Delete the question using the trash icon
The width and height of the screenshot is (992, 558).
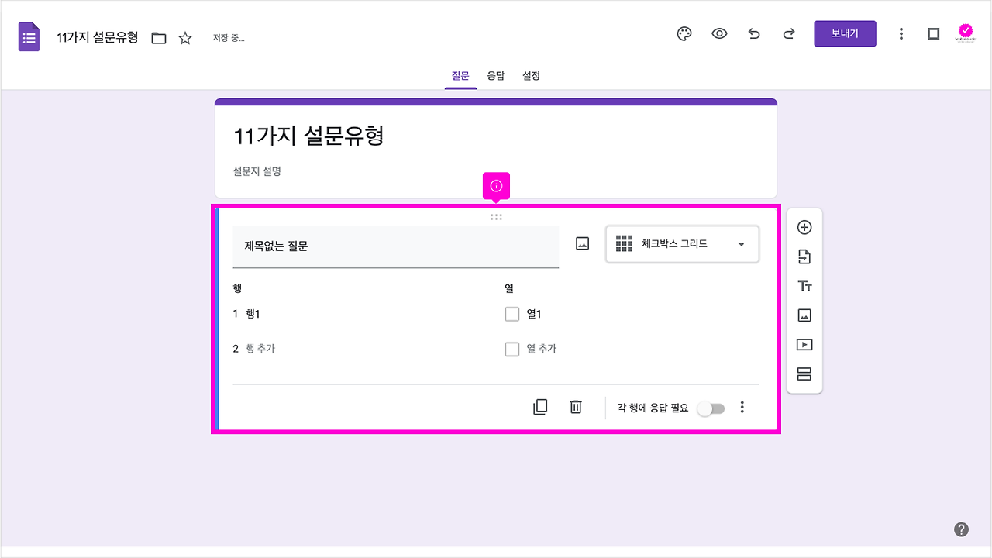click(575, 406)
